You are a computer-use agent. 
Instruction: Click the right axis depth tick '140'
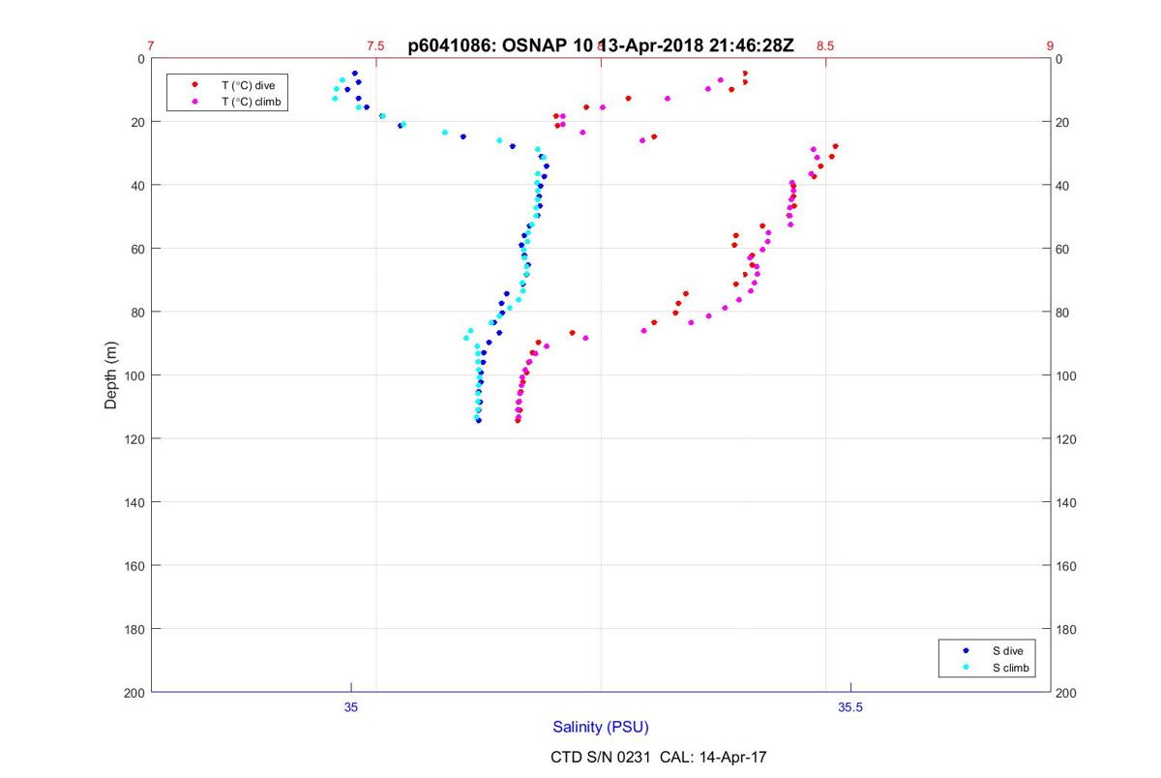click(1066, 502)
